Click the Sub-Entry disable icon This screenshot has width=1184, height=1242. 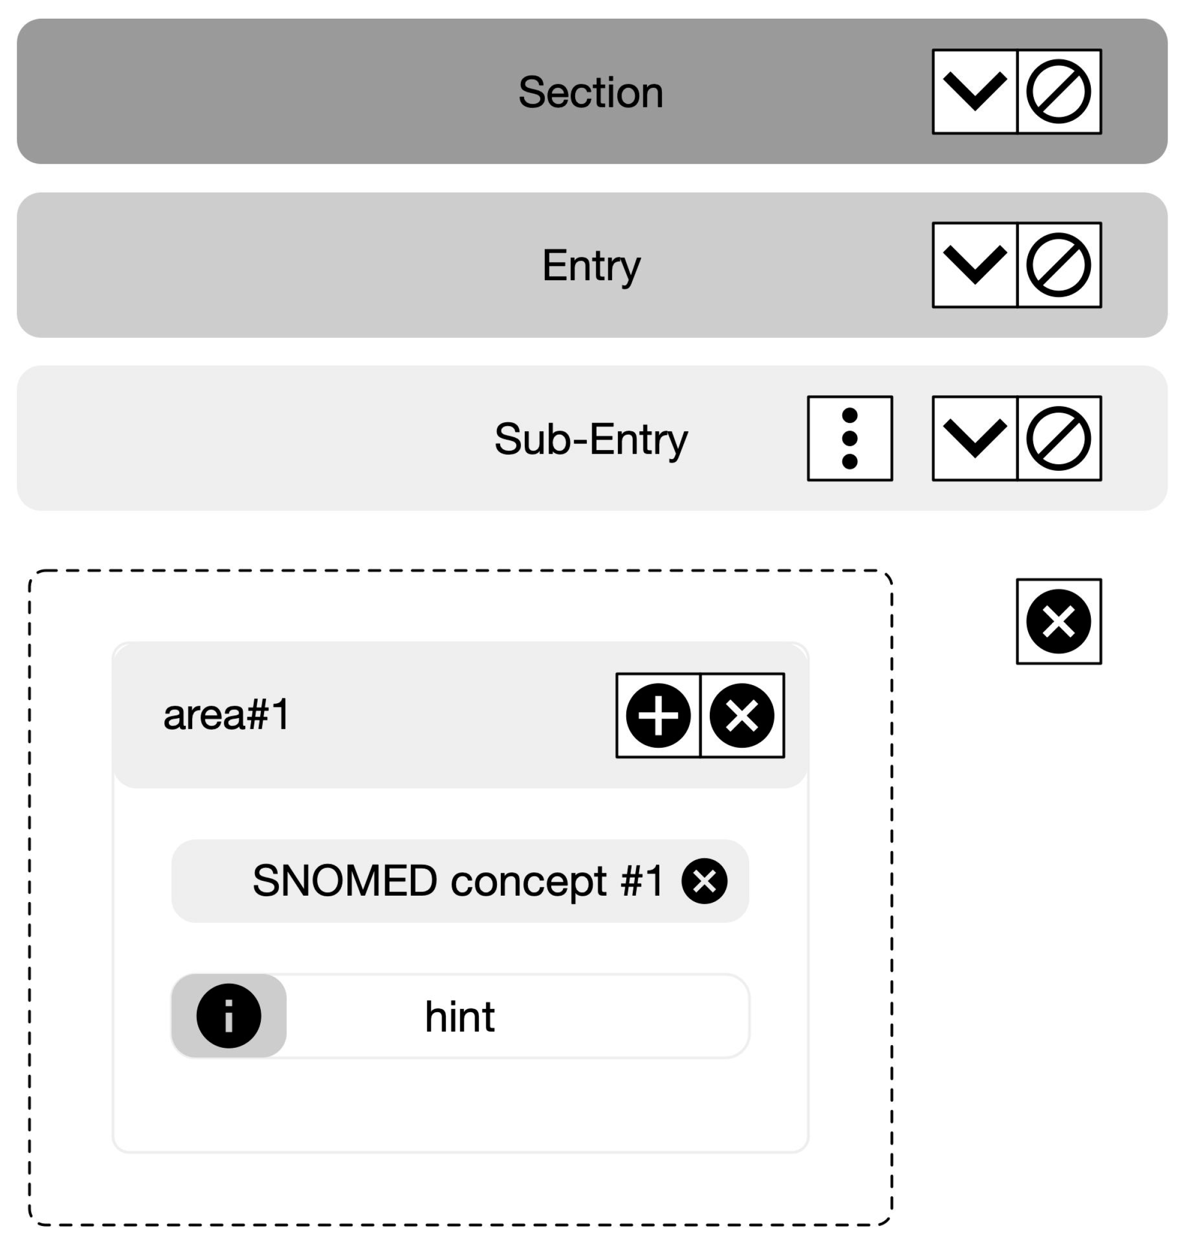[x=1058, y=438]
